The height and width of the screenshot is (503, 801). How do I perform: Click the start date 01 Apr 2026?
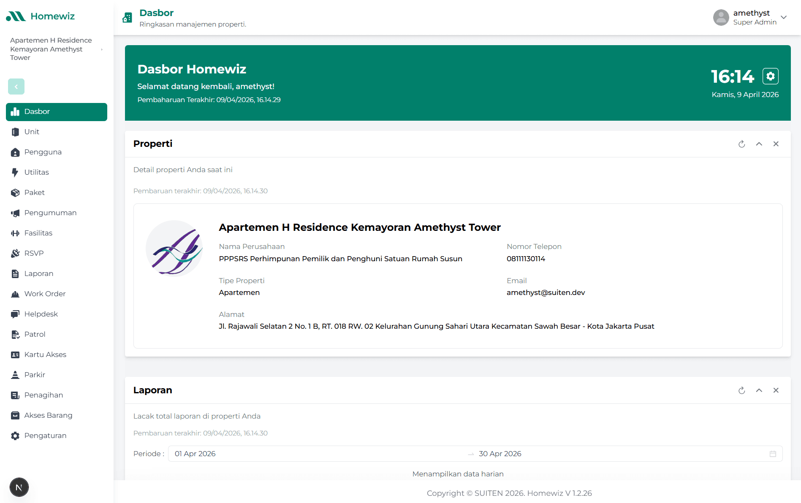[x=195, y=454]
